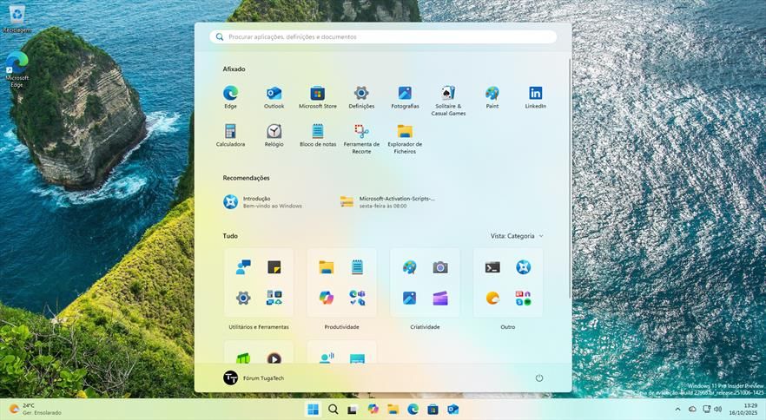Image resolution: width=766 pixels, height=420 pixels.
Task: Show hidden icons in the system tray
Action: point(677,410)
